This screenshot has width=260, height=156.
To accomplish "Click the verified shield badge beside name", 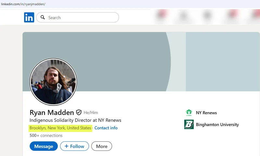I will click(x=79, y=112).
